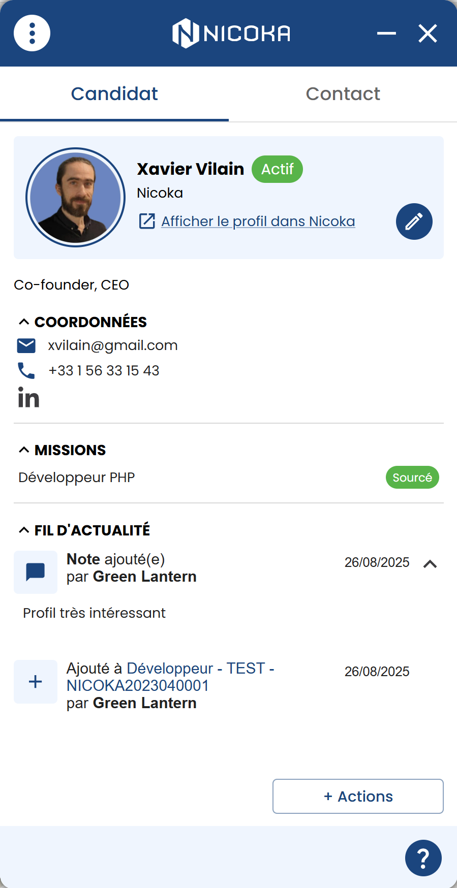The height and width of the screenshot is (888, 457).
Task: Click the note speech bubble icon
Action: 36,572
